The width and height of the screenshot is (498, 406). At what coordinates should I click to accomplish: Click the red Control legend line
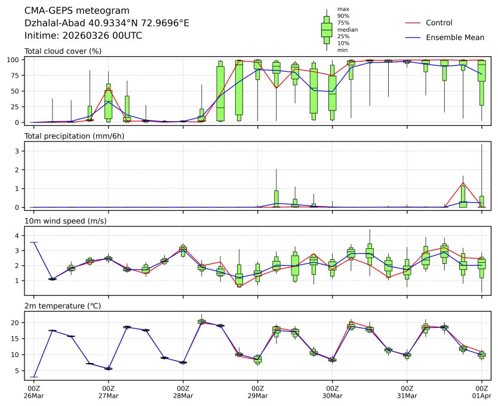(x=414, y=23)
